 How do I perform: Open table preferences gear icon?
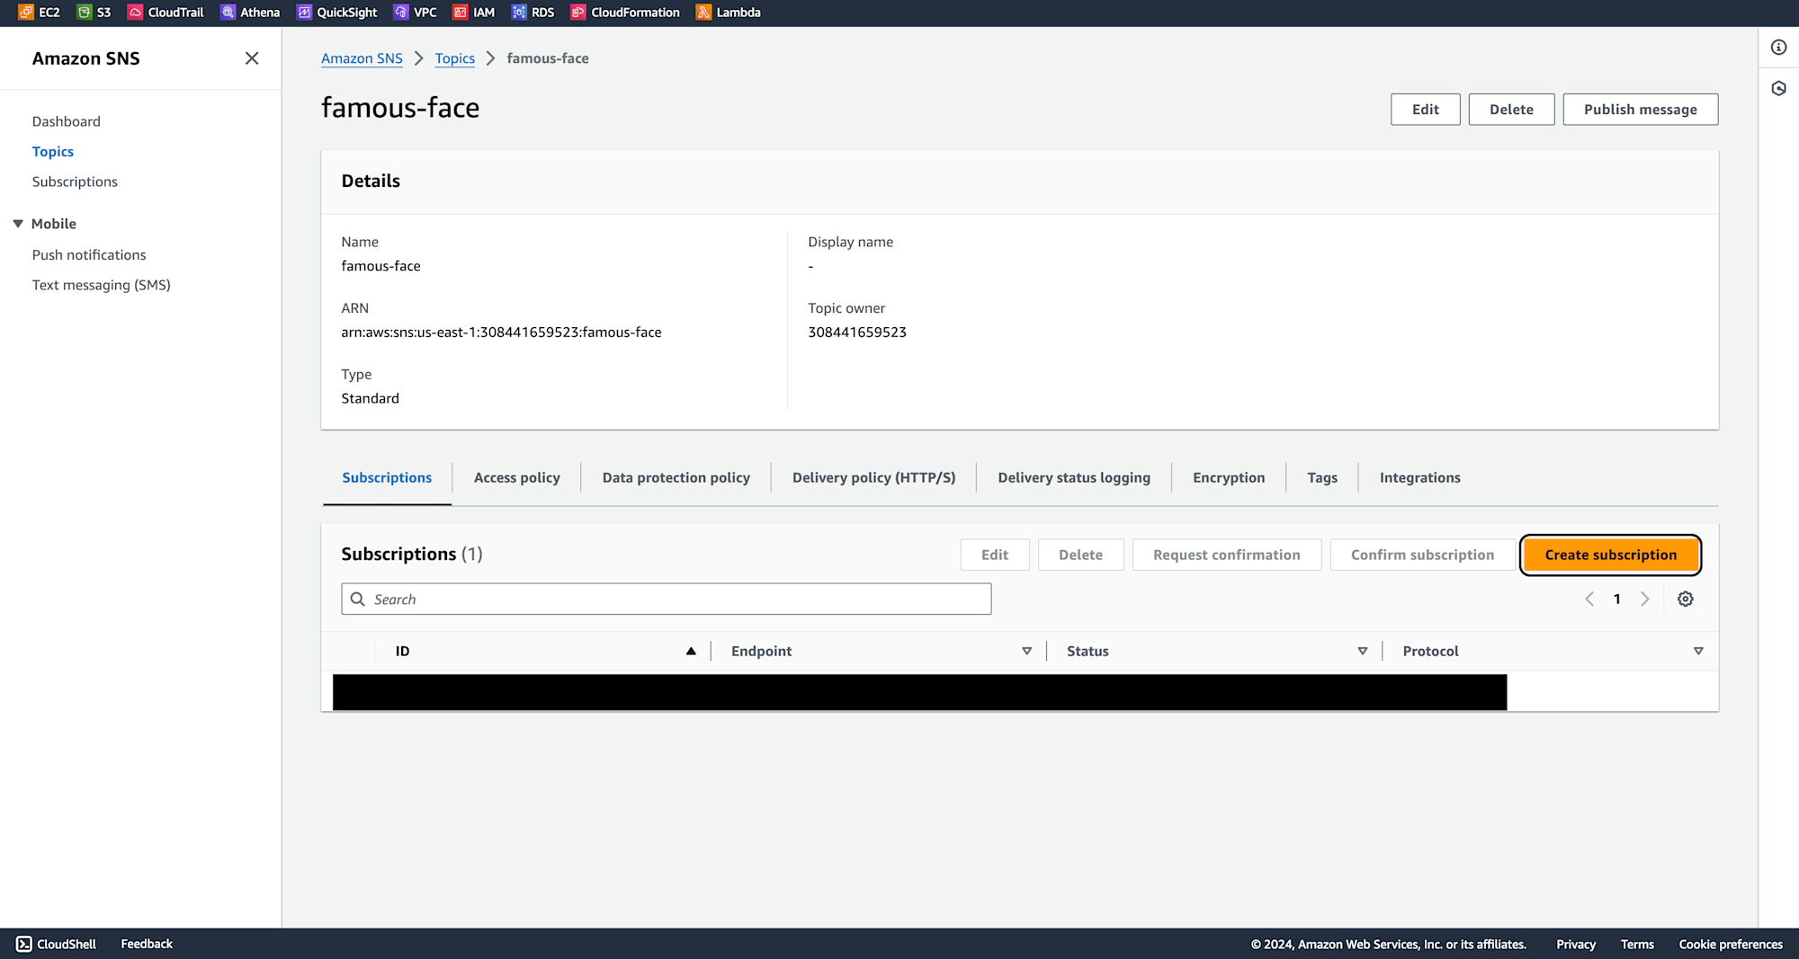(x=1686, y=599)
